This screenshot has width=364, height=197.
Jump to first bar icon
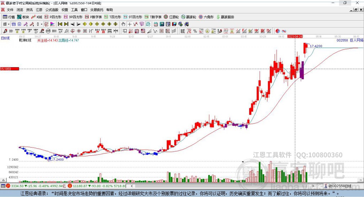point(60,24)
